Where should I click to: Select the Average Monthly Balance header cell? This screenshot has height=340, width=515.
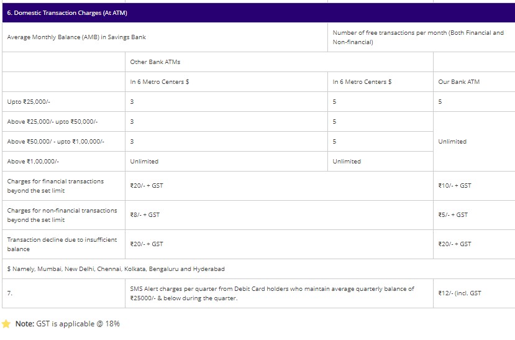(76, 37)
